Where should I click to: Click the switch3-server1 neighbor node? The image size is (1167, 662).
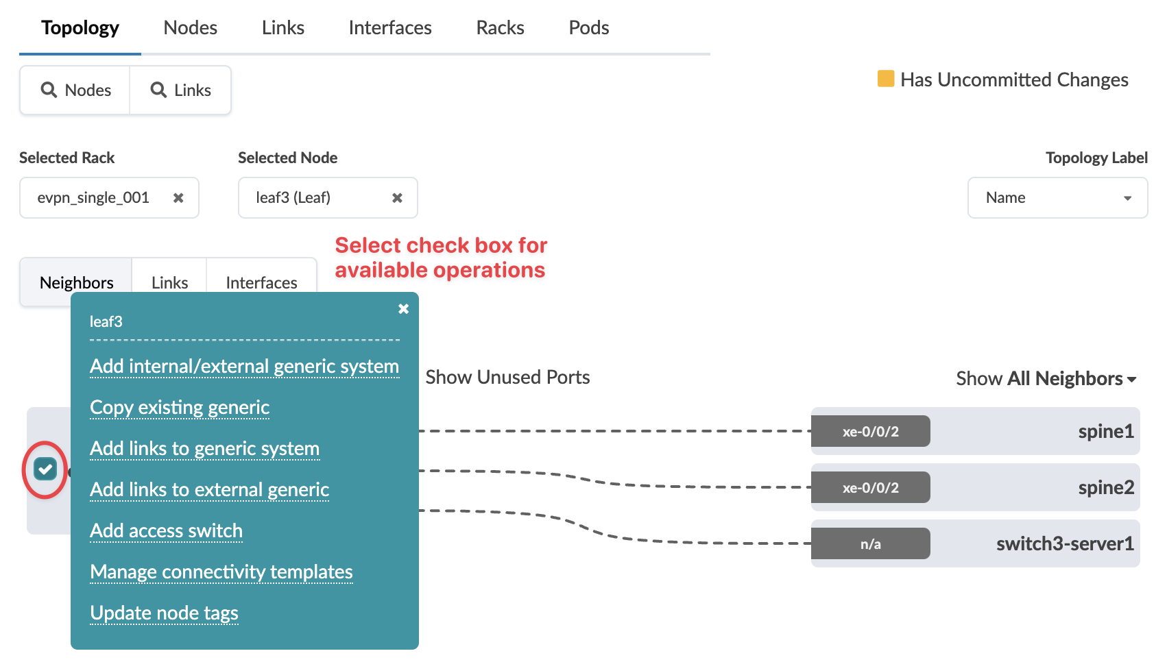pyautogui.click(x=1064, y=543)
